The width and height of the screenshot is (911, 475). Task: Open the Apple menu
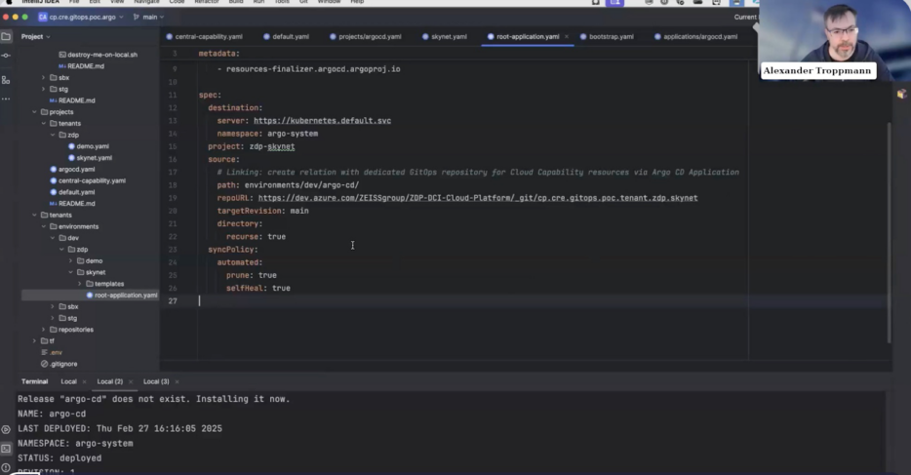(x=9, y=2)
